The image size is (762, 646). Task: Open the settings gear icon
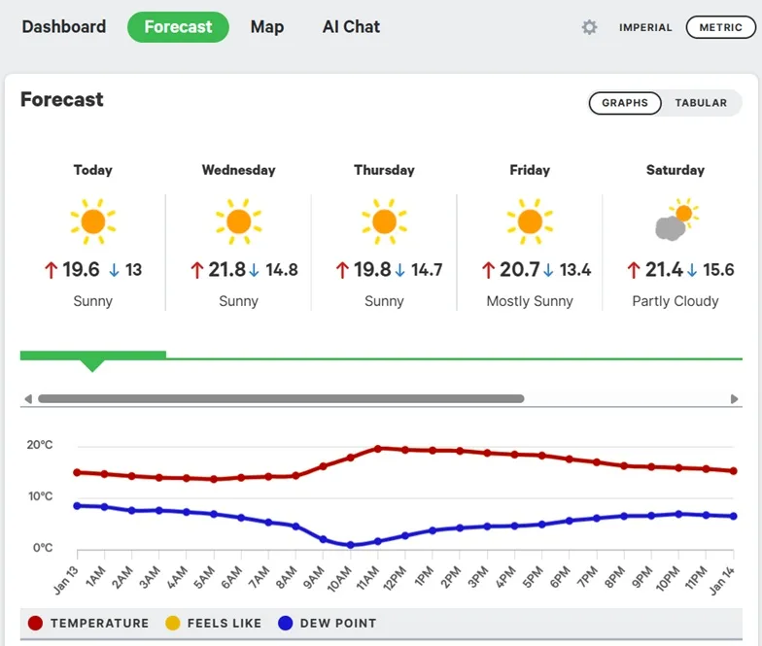tap(589, 27)
